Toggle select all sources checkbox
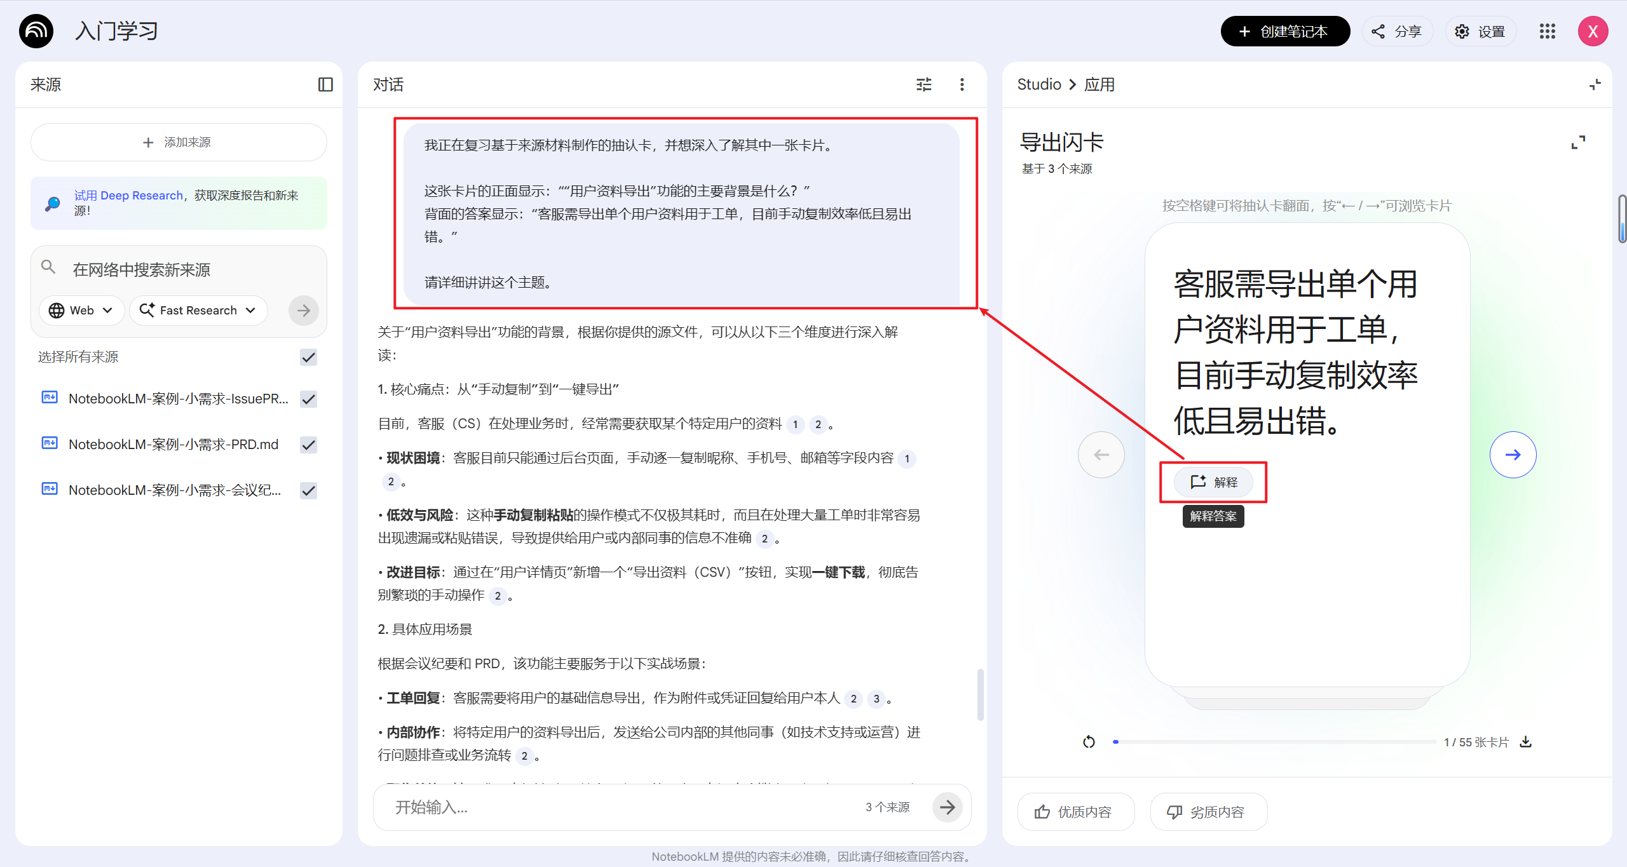The image size is (1627, 867). 309,357
